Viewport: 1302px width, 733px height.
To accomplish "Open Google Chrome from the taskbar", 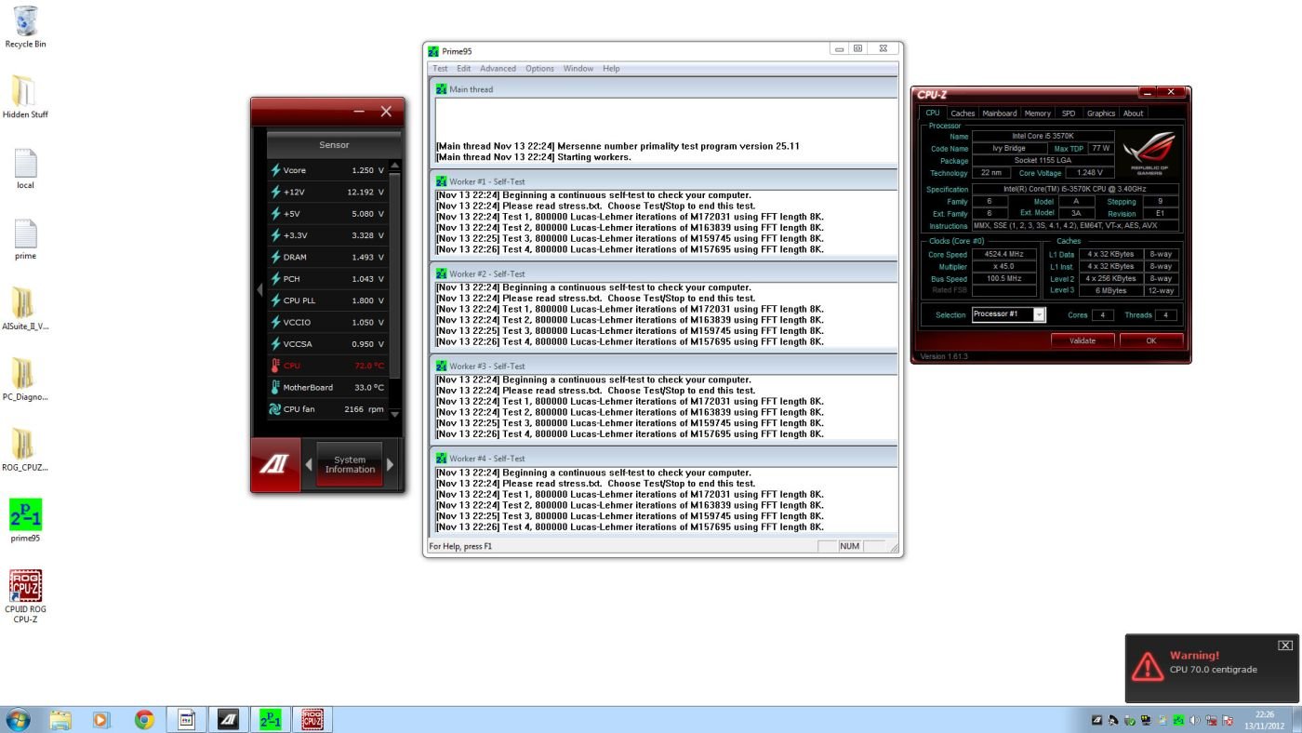I will click(x=143, y=719).
